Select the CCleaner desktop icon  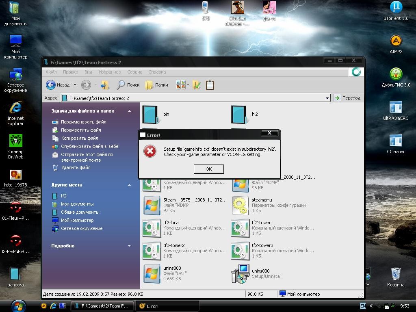(x=396, y=141)
